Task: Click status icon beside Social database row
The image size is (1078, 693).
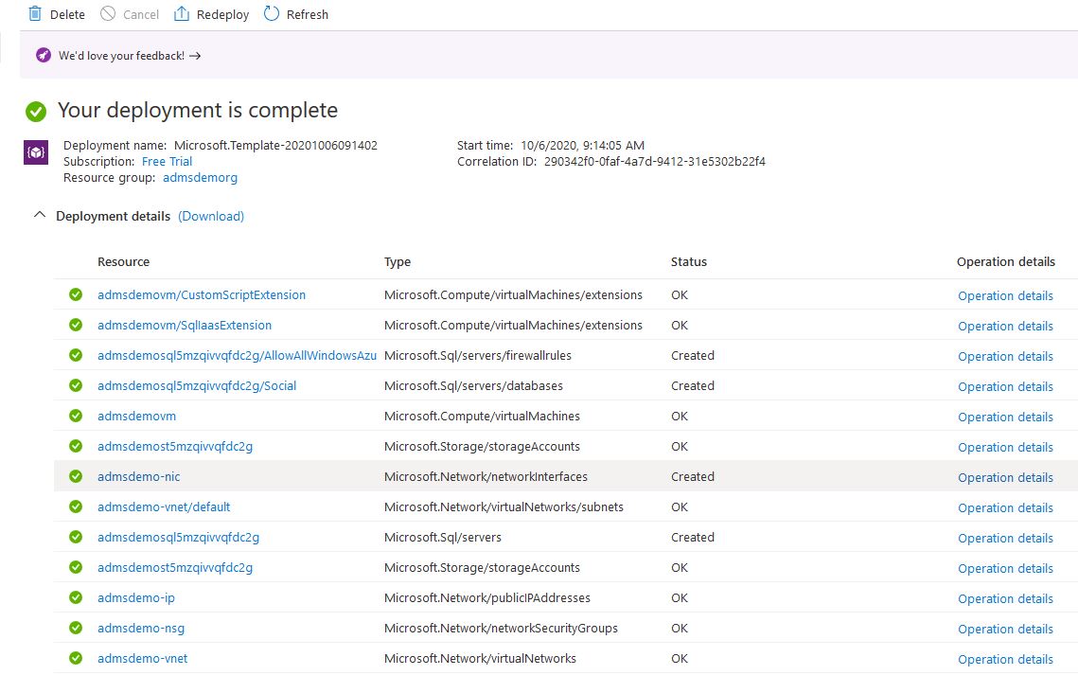Action: [x=76, y=385]
